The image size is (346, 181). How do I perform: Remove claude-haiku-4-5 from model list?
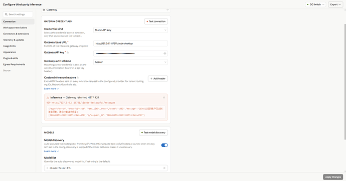(164, 168)
